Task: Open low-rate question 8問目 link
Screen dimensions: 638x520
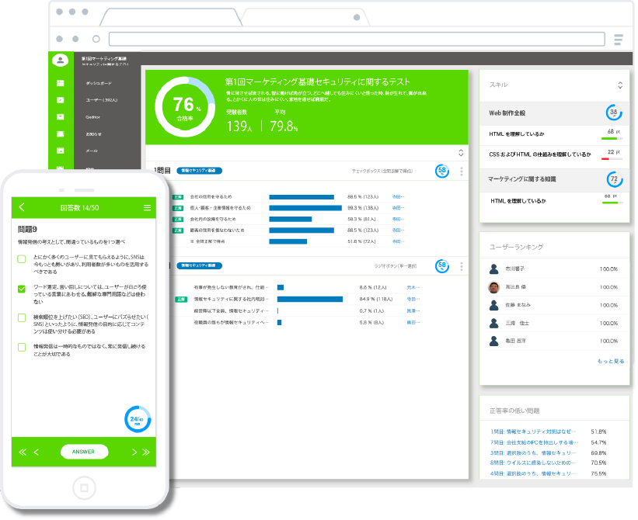Action: (x=533, y=463)
